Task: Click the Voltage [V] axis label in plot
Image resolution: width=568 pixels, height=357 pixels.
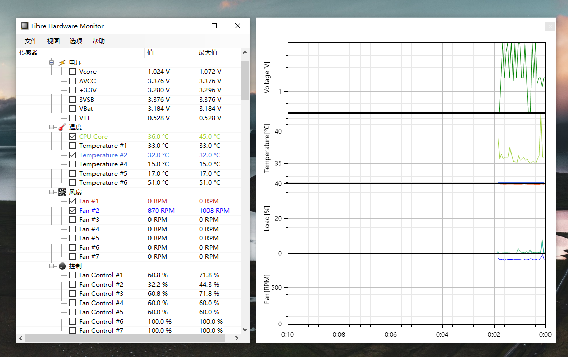Action: 267,78
